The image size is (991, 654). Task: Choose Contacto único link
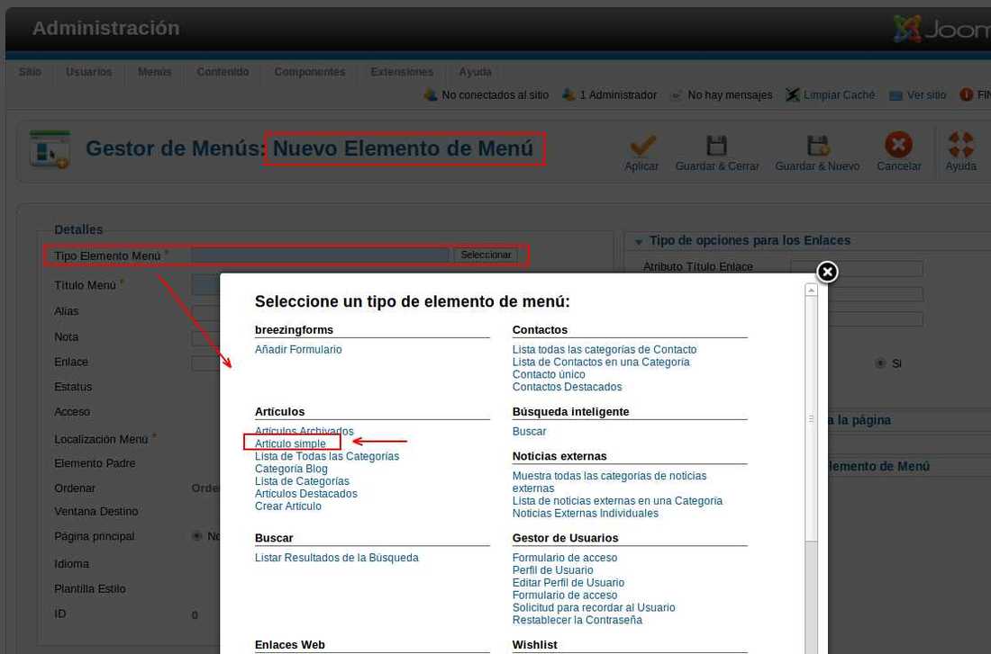[549, 374]
